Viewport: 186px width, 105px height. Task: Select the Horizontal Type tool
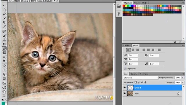[x=4, y=70]
